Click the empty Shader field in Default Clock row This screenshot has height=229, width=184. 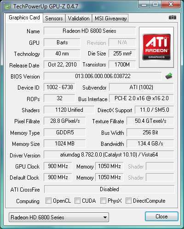160,177
